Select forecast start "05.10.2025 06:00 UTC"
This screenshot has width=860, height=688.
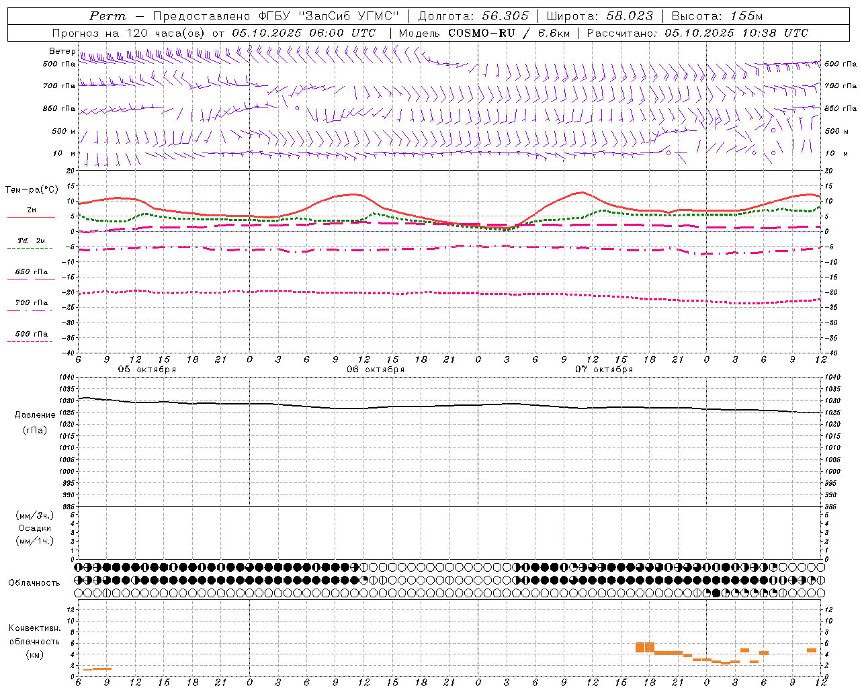[304, 33]
